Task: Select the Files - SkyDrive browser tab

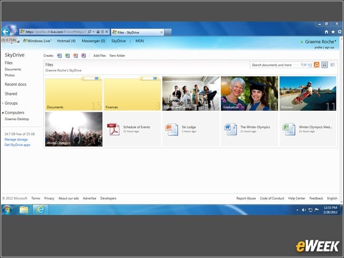Action: [x=138, y=32]
